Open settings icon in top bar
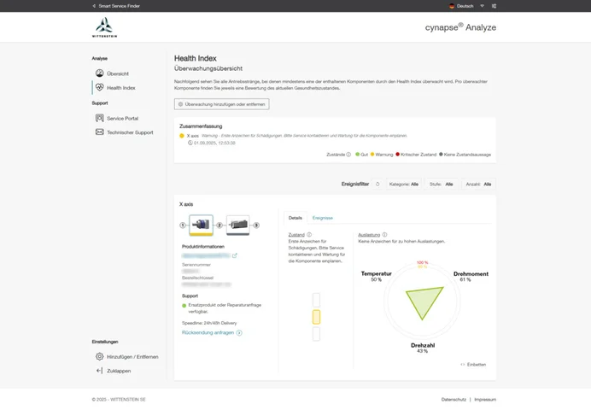591x410 pixels. click(x=494, y=6)
